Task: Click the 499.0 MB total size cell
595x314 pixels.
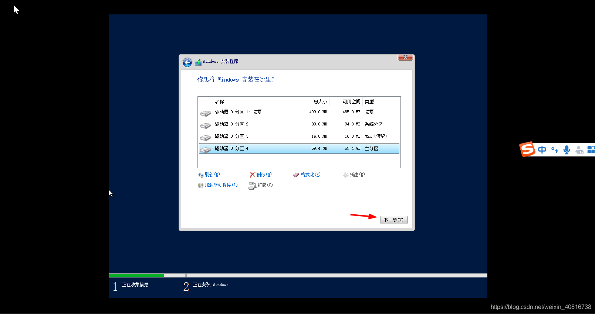Action: coord(318,112)
